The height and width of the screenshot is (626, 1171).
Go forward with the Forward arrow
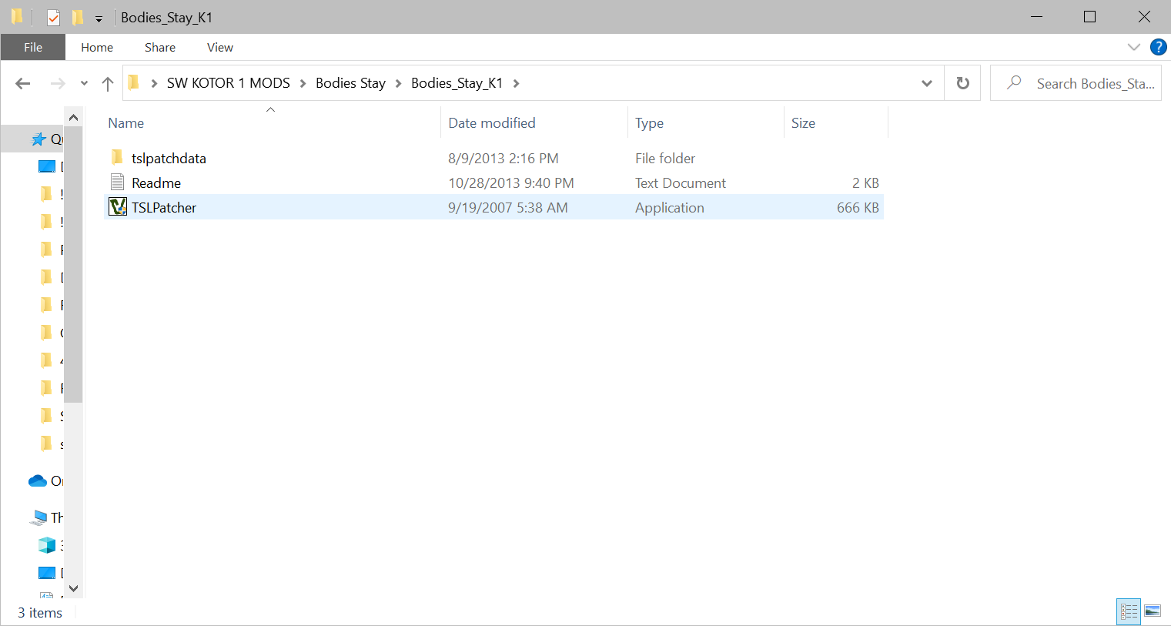click(x=58, y=83)
